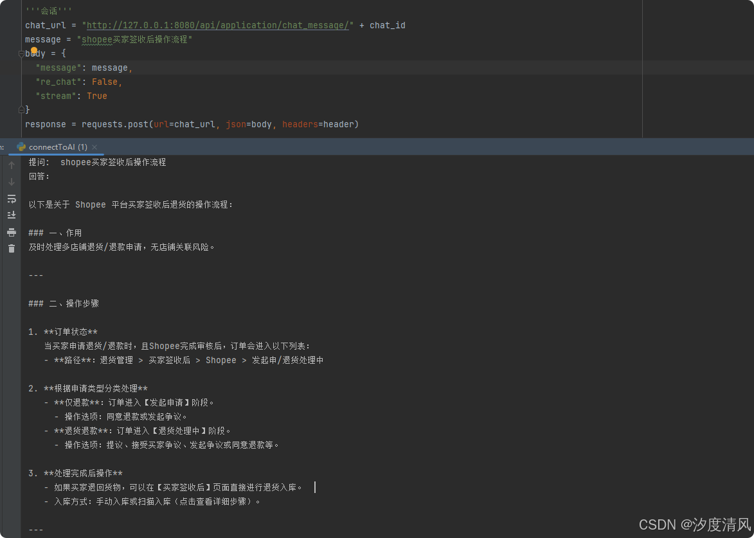Click the '如果买家退回货物' output line
This screenshot has width=754, height=538.
tap(173, 488)
